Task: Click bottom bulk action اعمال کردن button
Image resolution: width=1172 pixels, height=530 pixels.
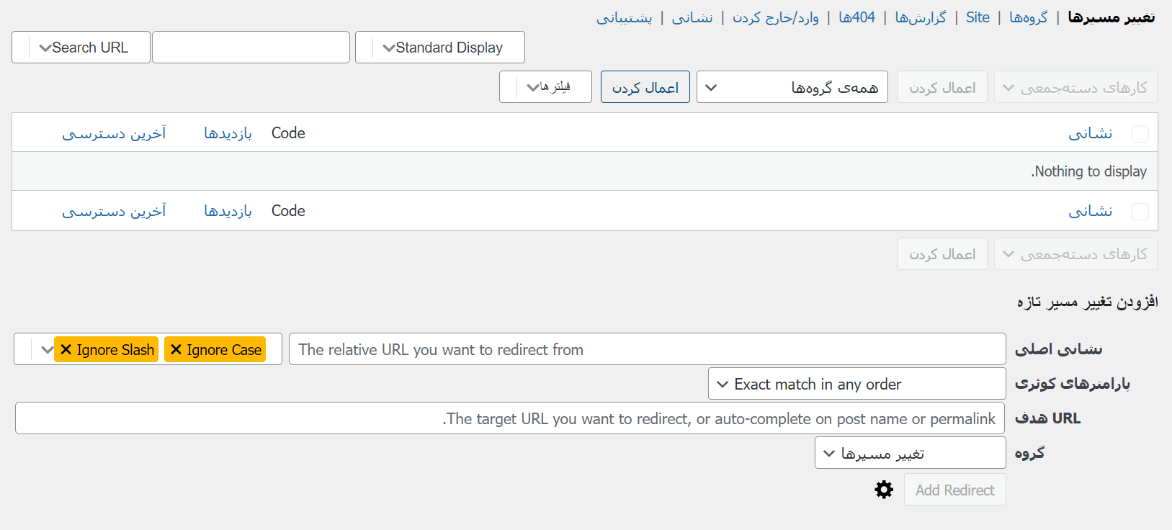Action: pos(942,254)
